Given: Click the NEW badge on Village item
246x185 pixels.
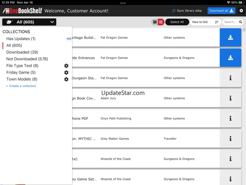Looking at the screenshot, I should [69, 39].
